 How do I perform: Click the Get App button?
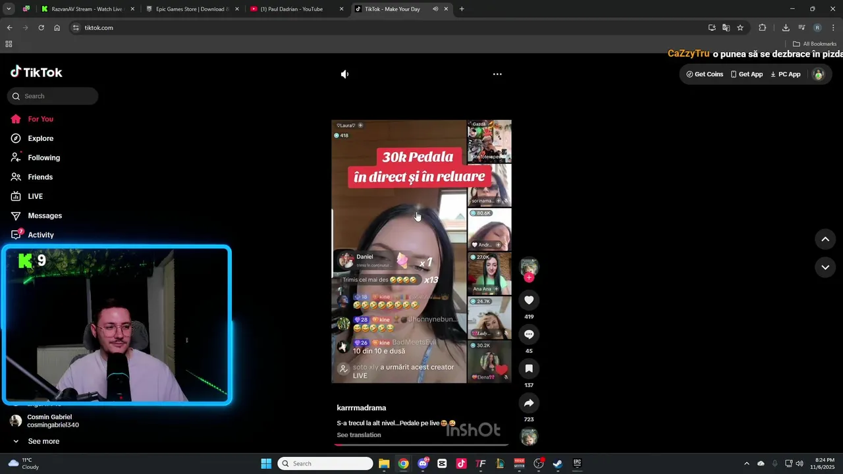tap(747, 74)
